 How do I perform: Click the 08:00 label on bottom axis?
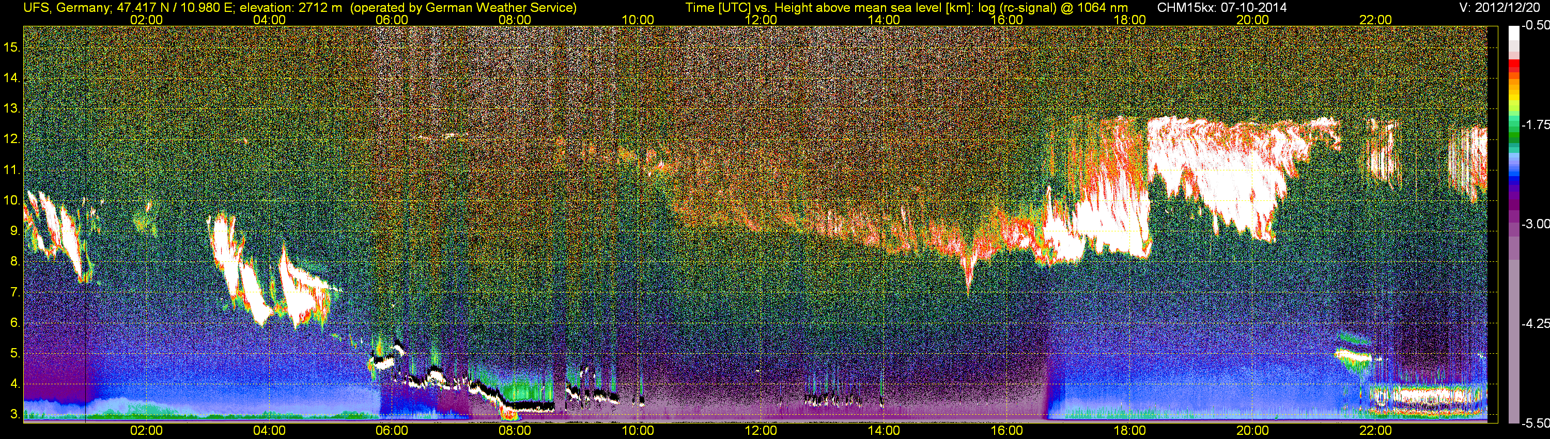(x=515, y=431)
